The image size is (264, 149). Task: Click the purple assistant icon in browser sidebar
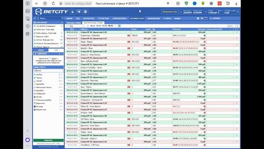28,140
